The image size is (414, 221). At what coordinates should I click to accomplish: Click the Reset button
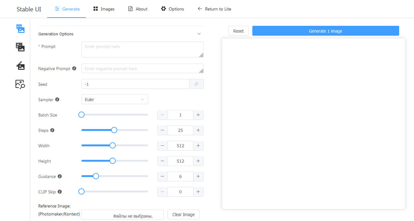coord(238,31)
